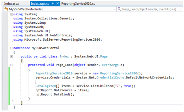The height and width of the screenshot is (112, 184).
Task: Close the Index.aspx.cs tab
Action: pos(58,3)
